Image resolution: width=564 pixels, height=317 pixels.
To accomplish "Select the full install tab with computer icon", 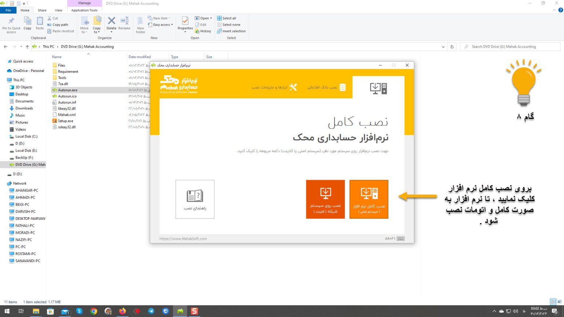I will tap(378, 88).
